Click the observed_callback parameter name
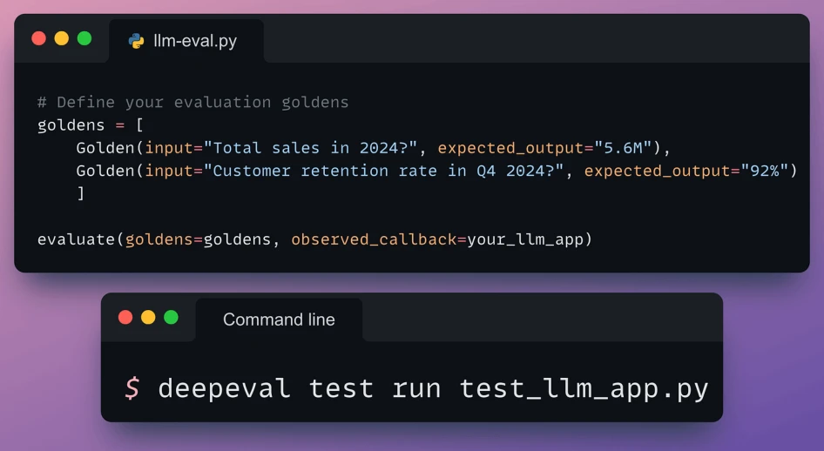Image resolution: width=824 pixels, height=451 pixels. click(x=374, y=239)
